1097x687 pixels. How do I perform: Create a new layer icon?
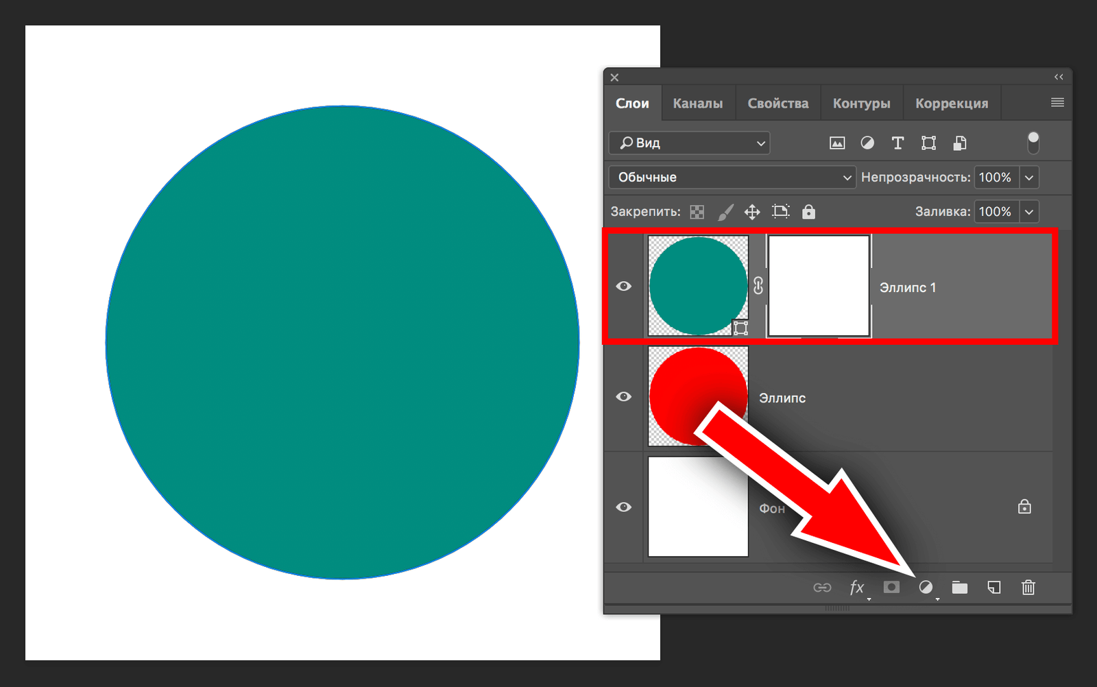coord(993,588)
